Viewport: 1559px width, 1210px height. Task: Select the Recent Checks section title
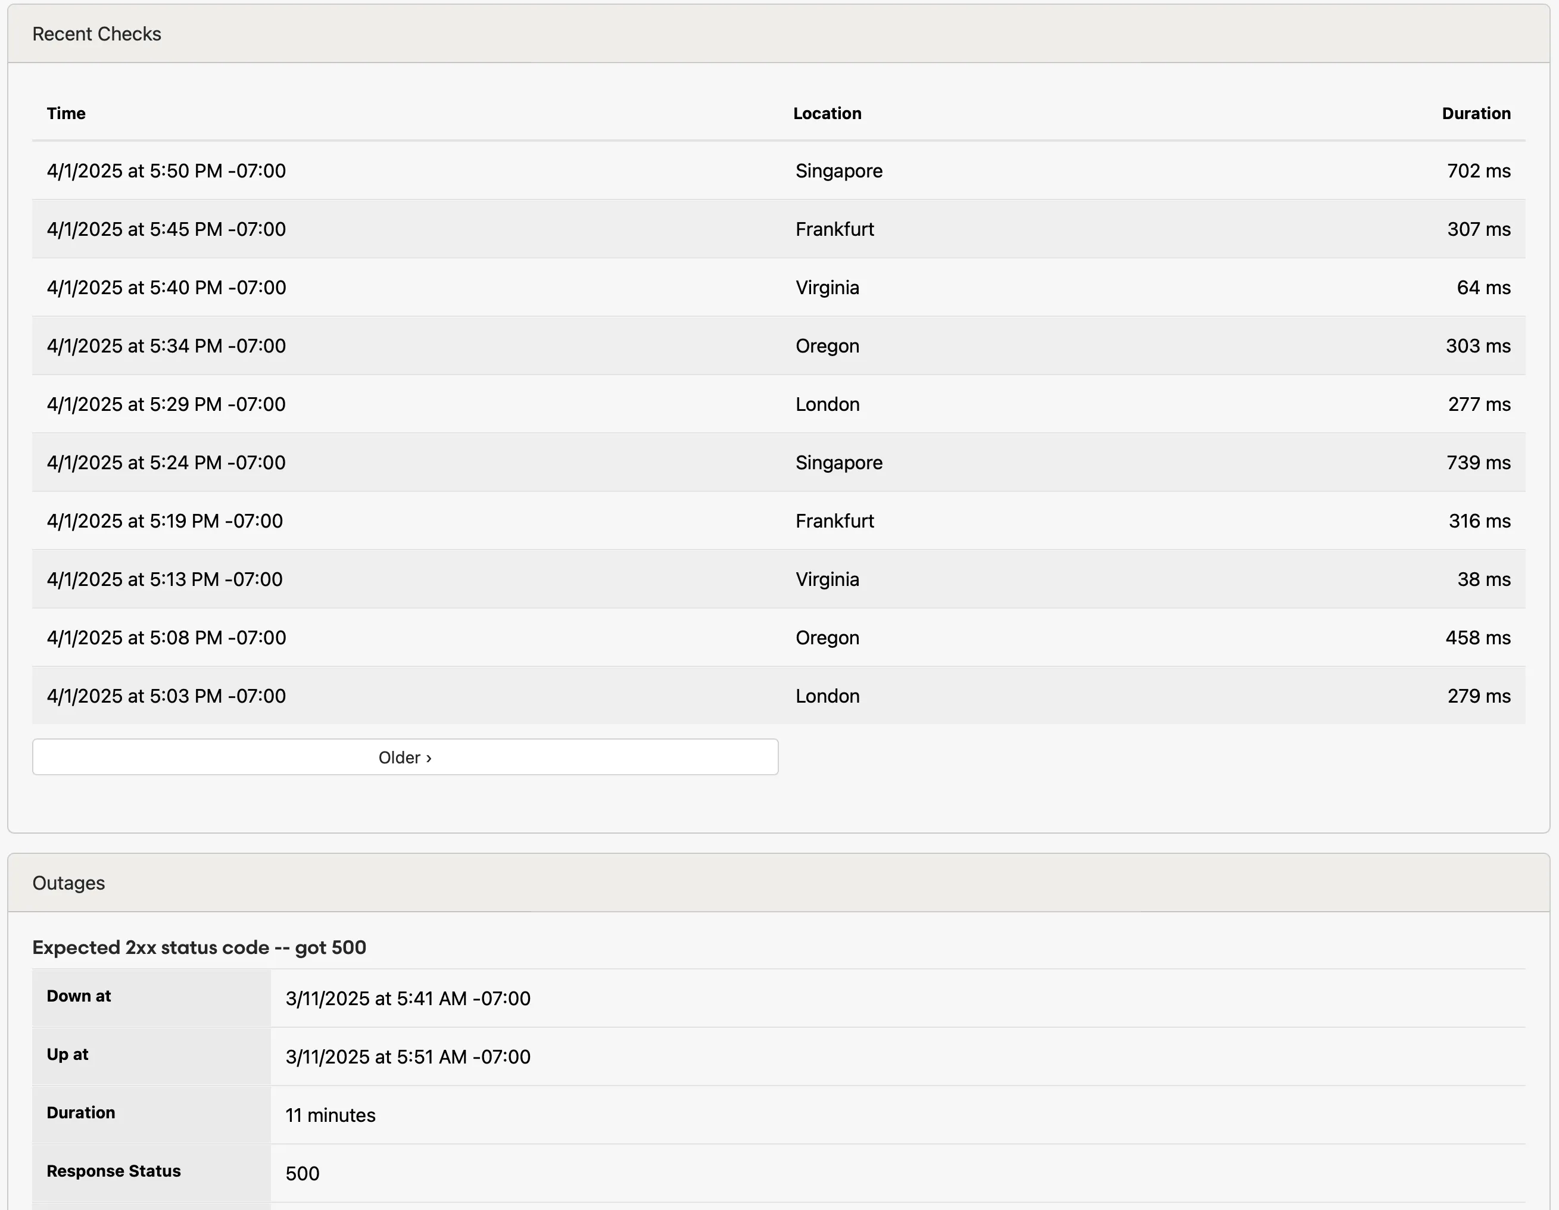[96, 33]
